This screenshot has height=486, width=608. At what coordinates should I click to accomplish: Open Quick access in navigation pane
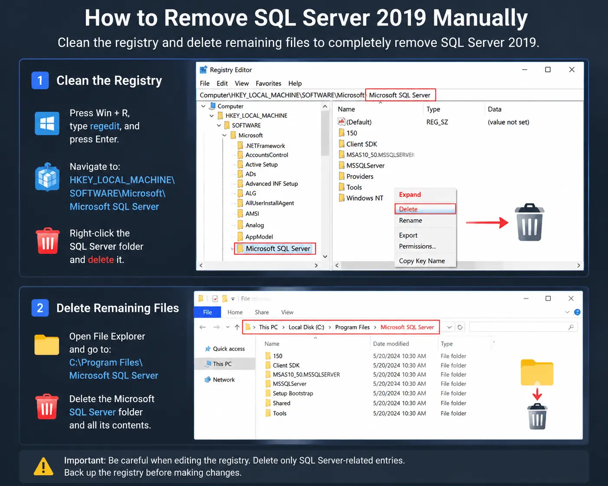click(225, 349)
